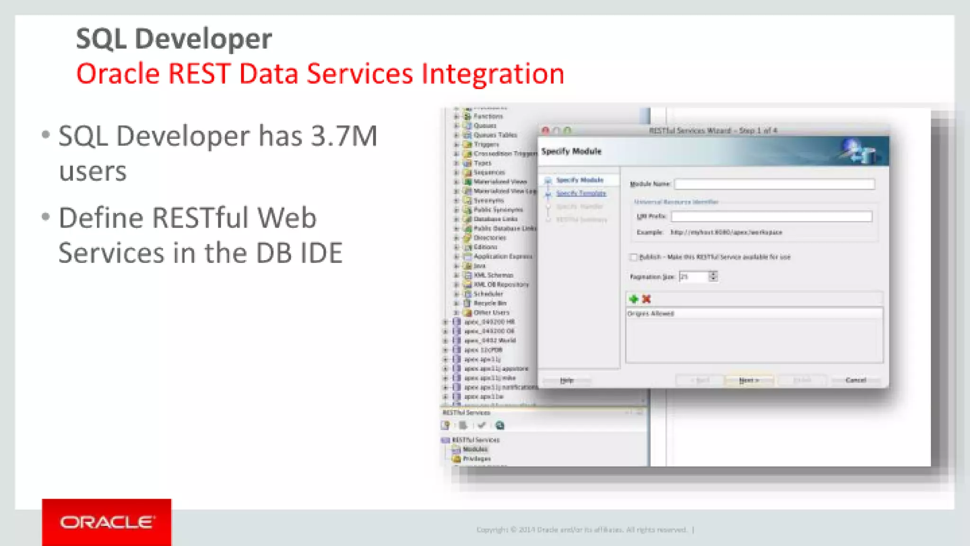This screenshot has width=970, height=546.
Task: Click the 'Origins Allowed' column header
Action: [754, 314]
